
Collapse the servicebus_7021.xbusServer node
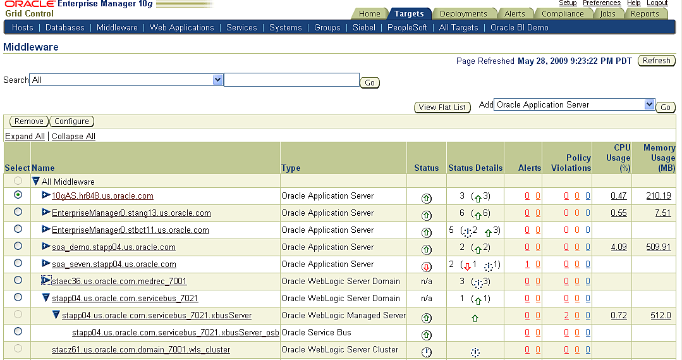pos(56,314)
